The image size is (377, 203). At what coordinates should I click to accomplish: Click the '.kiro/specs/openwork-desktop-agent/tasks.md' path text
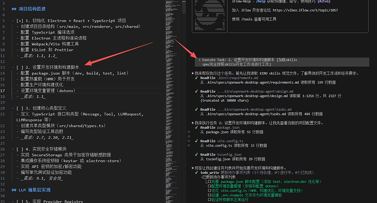coord(245,114)
